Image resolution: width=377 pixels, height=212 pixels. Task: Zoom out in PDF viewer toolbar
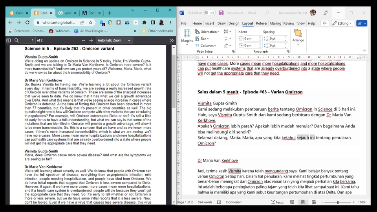[x=83, y=40]
